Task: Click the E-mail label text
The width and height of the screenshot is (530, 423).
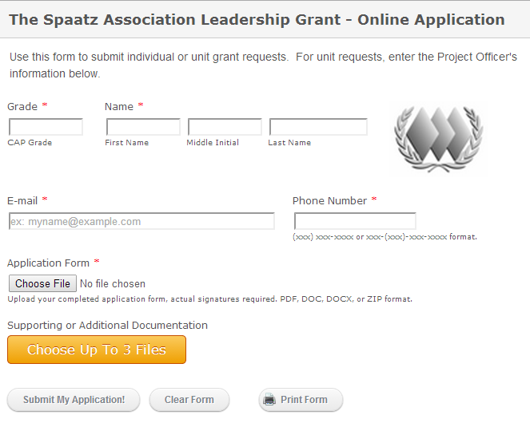Action: coord(22,201)
